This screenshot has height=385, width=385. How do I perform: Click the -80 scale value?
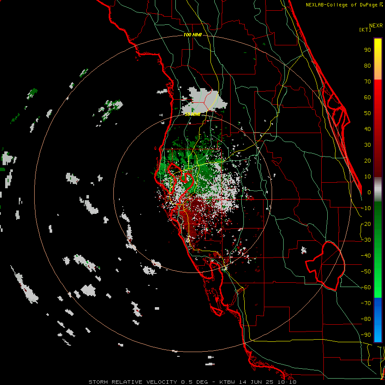coord(366,319)
